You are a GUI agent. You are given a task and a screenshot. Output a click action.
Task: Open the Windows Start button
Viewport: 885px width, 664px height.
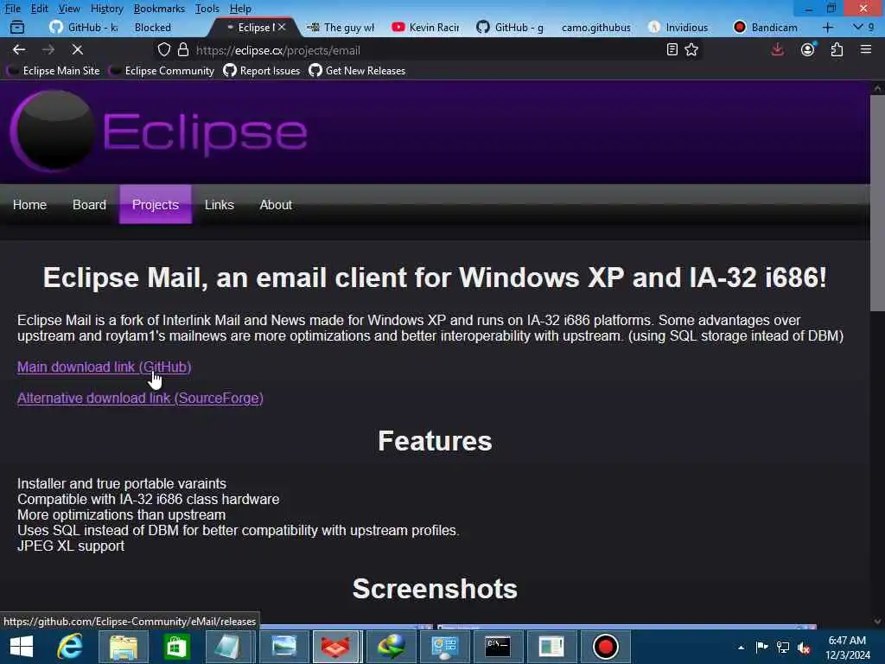(22, 647)
